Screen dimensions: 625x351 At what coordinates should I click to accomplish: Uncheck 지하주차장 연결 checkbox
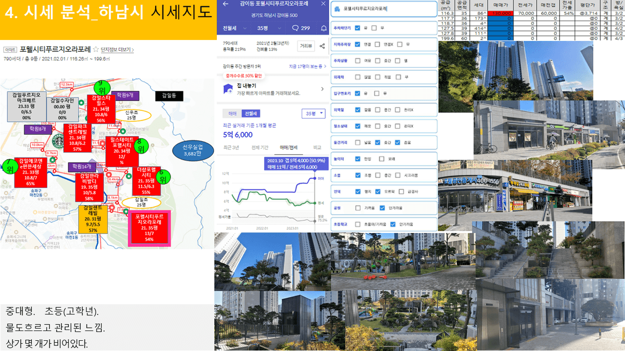(357, 45)
